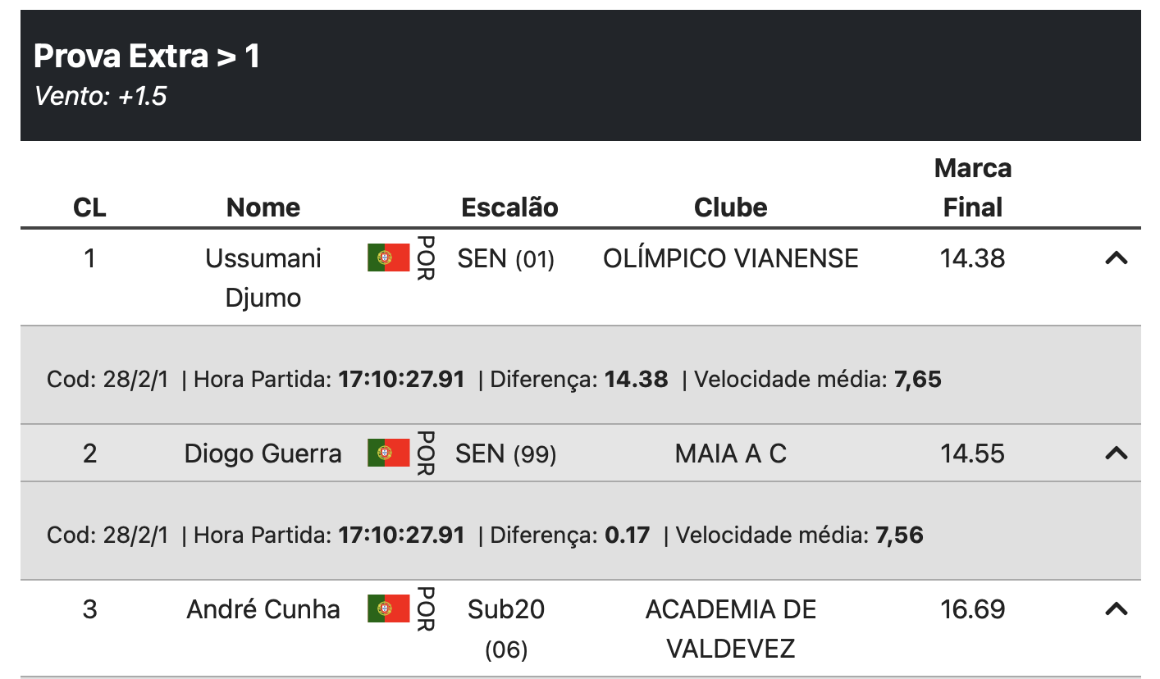Screen dimensions: 1160x679
Task: Click club ACADEMIA DE VALDEVEZ
Action: (731, 629)
